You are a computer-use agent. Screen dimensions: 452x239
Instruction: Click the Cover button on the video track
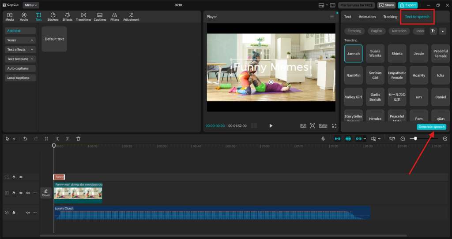46,193
